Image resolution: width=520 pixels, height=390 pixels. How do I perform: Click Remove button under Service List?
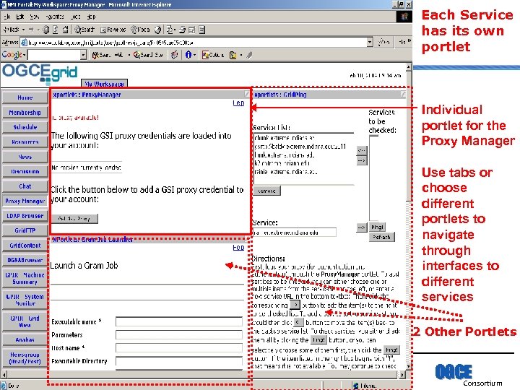[266, 191]
